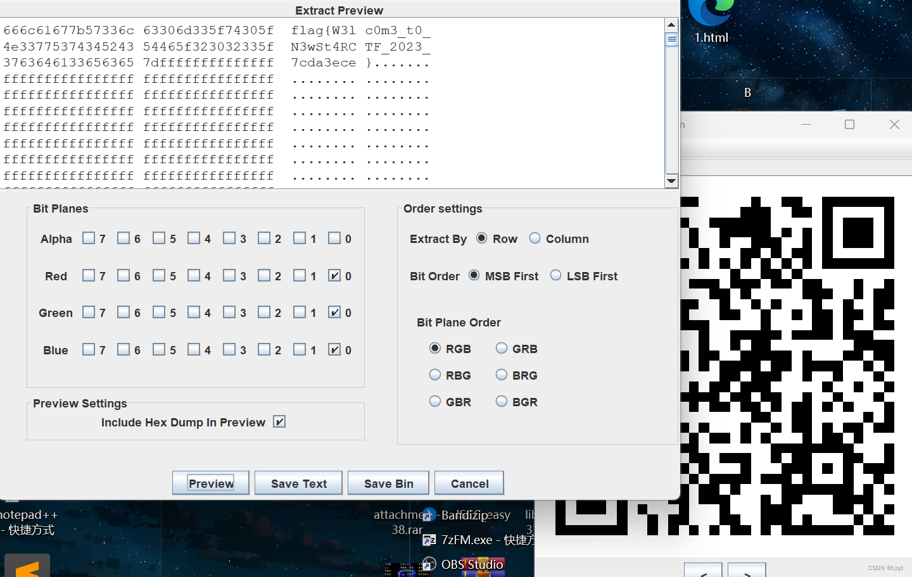
Task: Check Alpha bit plane 0
Action: click(x=334, y=239)
